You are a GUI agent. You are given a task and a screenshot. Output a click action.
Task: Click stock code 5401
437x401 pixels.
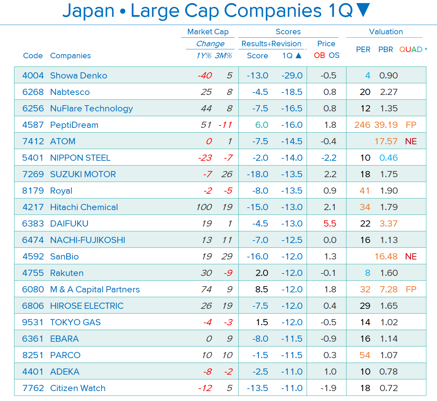pyautogui.click(x=33, y=158)
